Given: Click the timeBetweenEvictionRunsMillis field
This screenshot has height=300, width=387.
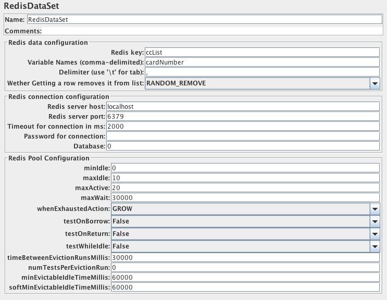Looking at the screenshot, I should 245,257.
